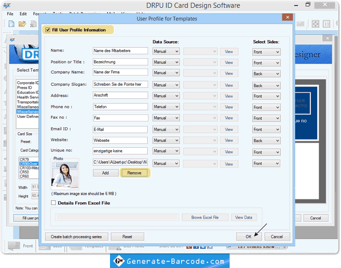The image size is (341, 268).
Task: Open Select Sides dropdown for Website row
Action: [x=266, y=140]
